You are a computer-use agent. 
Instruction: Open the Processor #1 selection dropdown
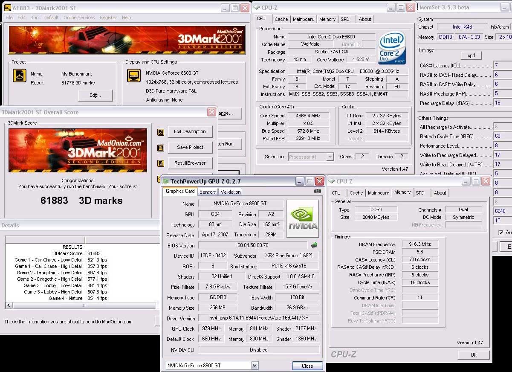330,157
